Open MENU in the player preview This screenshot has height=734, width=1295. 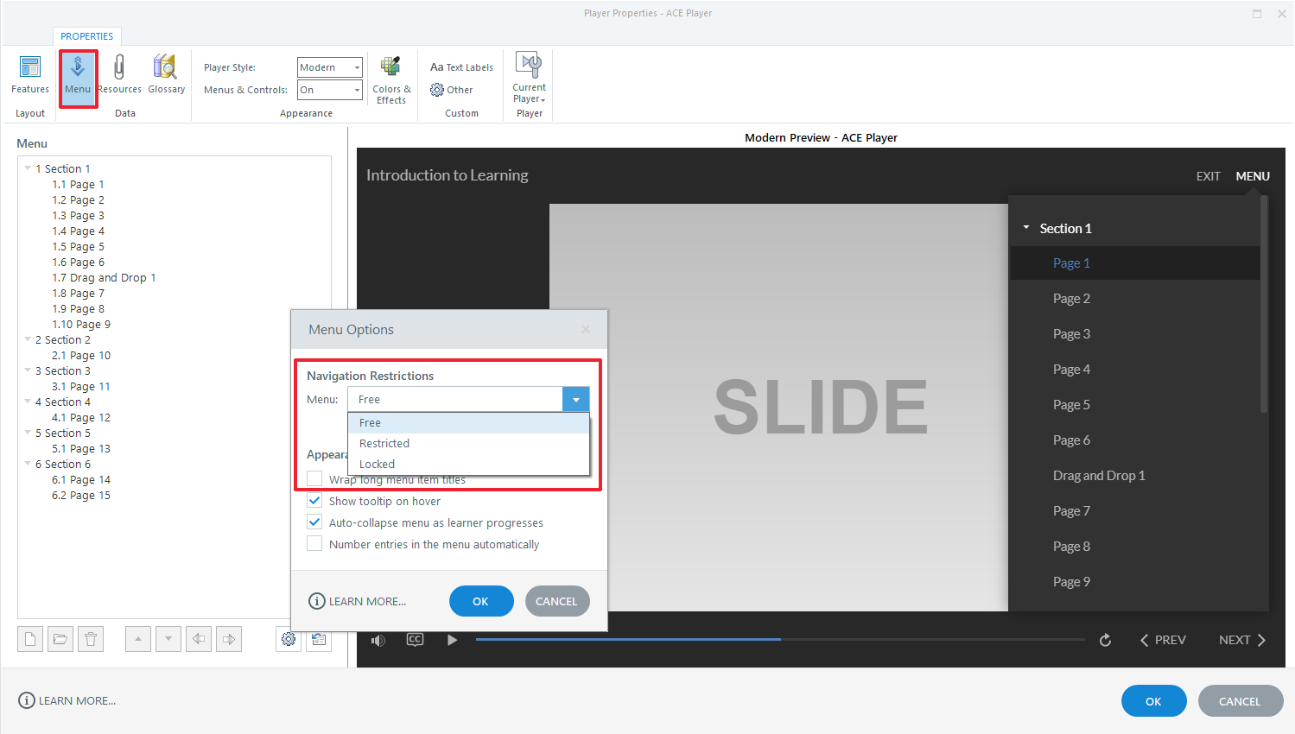coord(1252,175)
